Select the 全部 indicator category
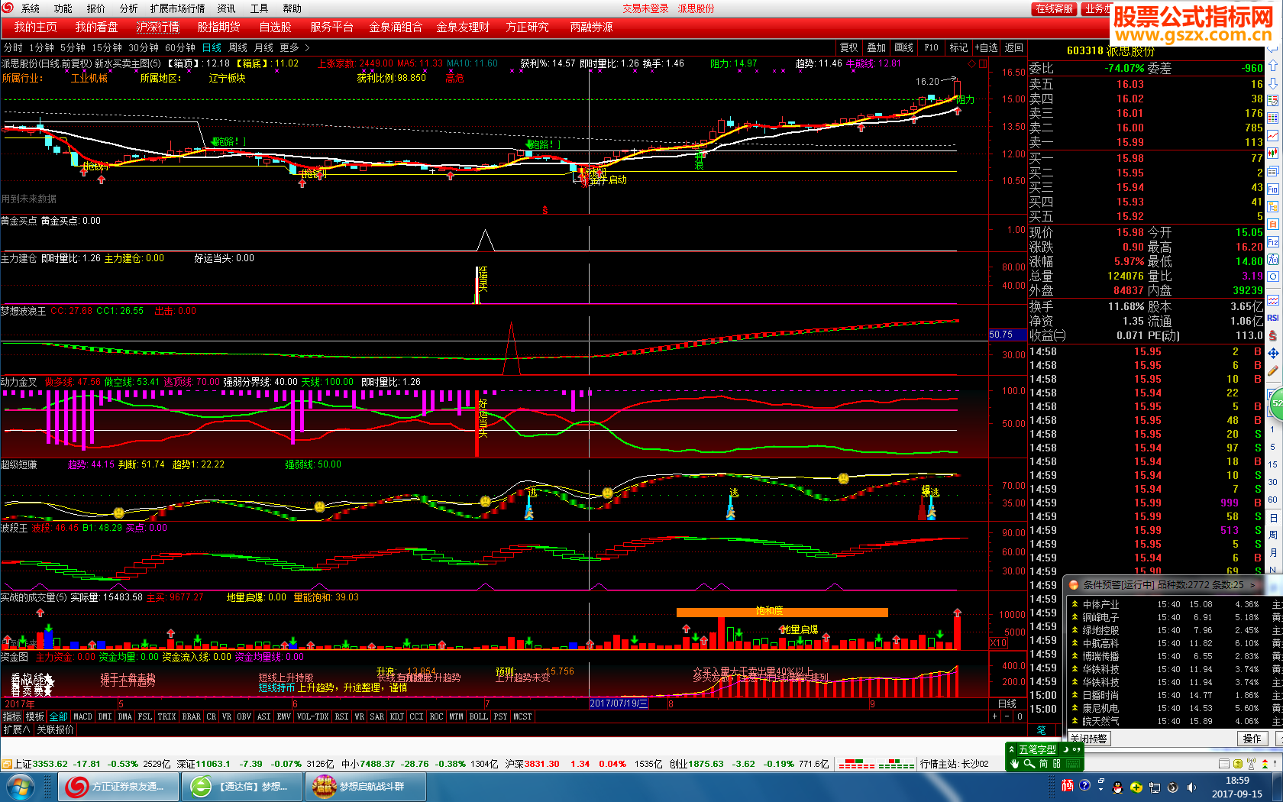Screen dimensions: 1283x802 [x=59, y=716]
